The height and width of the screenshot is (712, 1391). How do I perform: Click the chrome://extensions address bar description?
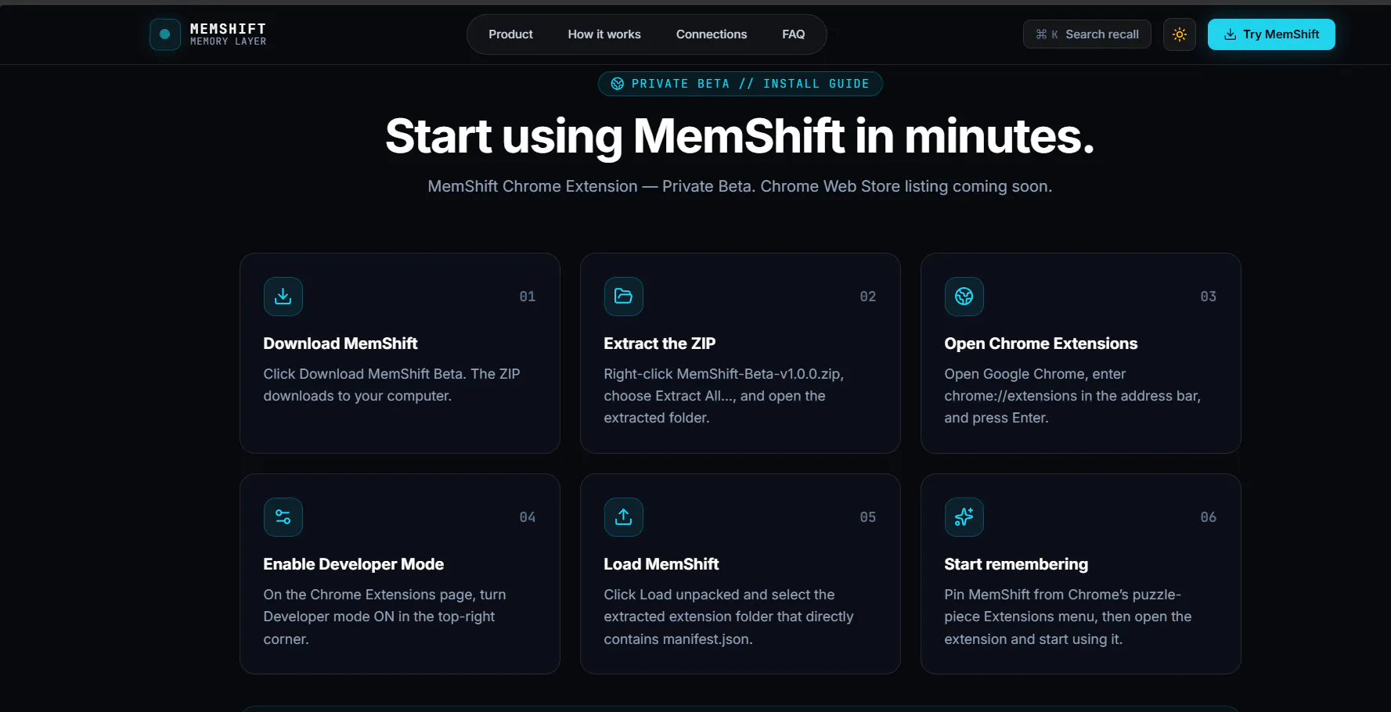pos(1072,396)
